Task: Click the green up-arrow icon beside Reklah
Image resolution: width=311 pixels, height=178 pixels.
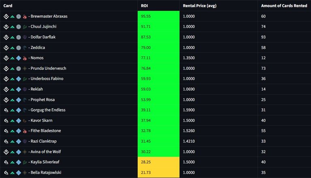Action: (x=12, y=89)
